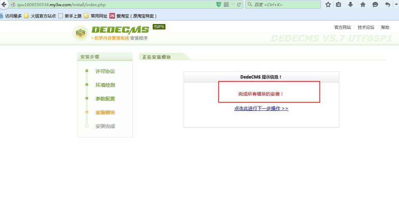This screenshot has width=399, height=205.
Task: Open the 官方网站 link
Action: click(x=343, y=27)
